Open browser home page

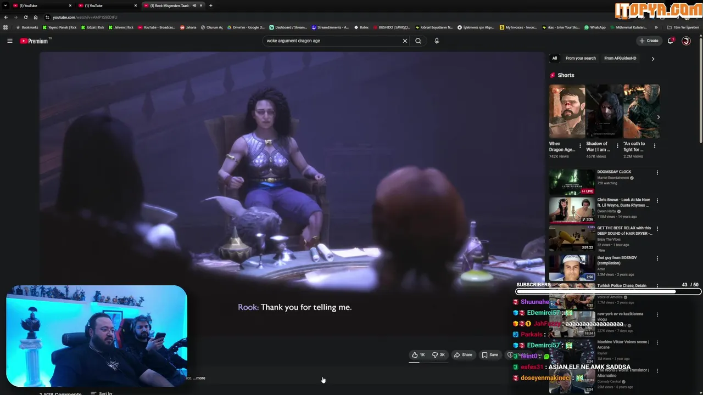(36, 17)
